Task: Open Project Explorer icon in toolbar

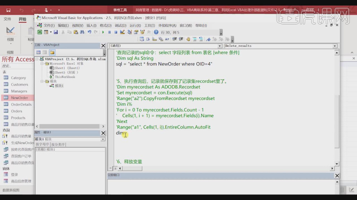Action: [x=129, y=32]
